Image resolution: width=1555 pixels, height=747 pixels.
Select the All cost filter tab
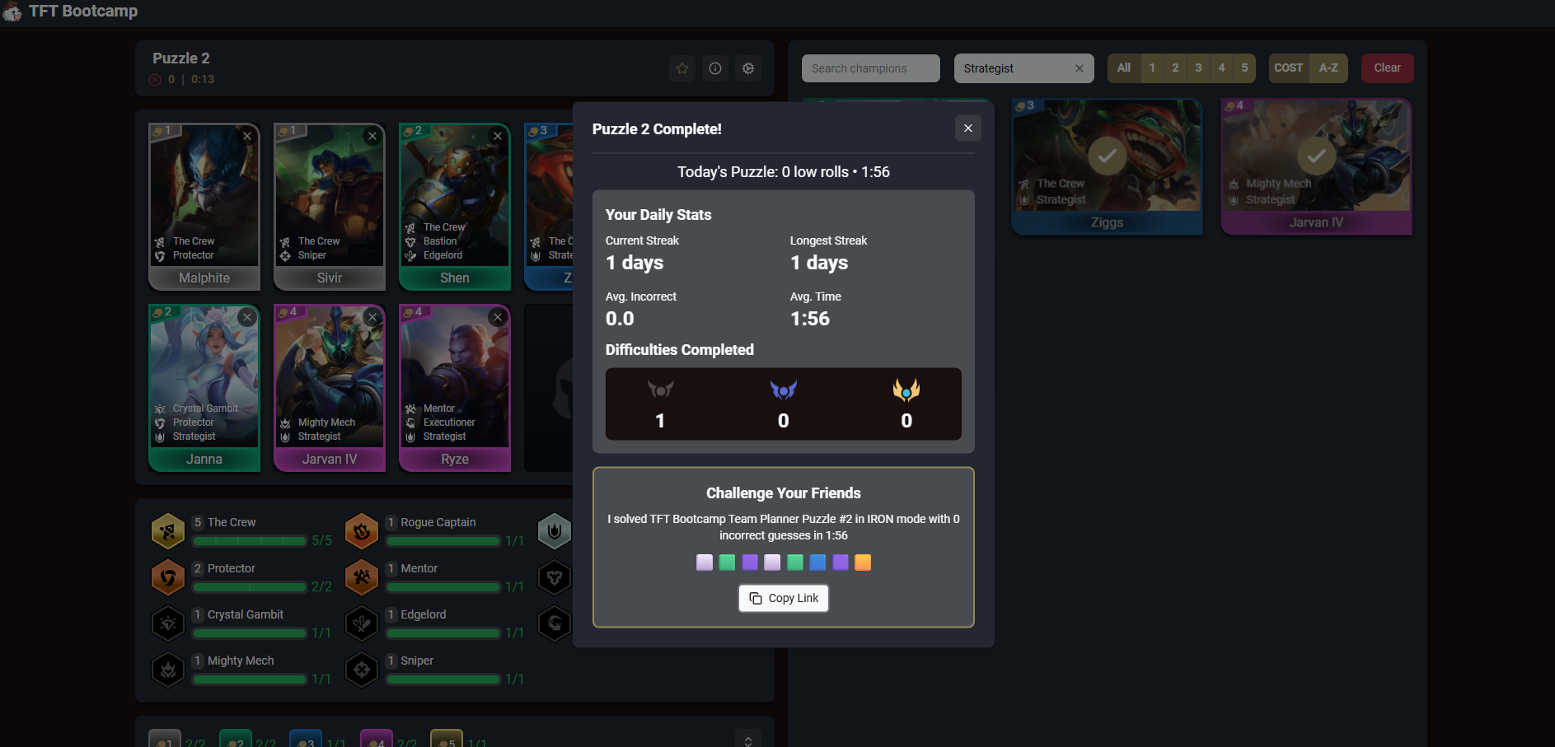pyautogui.click(x=1124, y=68)
